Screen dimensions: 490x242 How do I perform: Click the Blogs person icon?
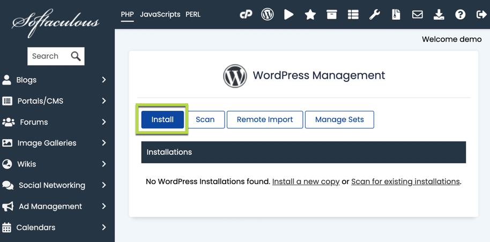point(6,80)
